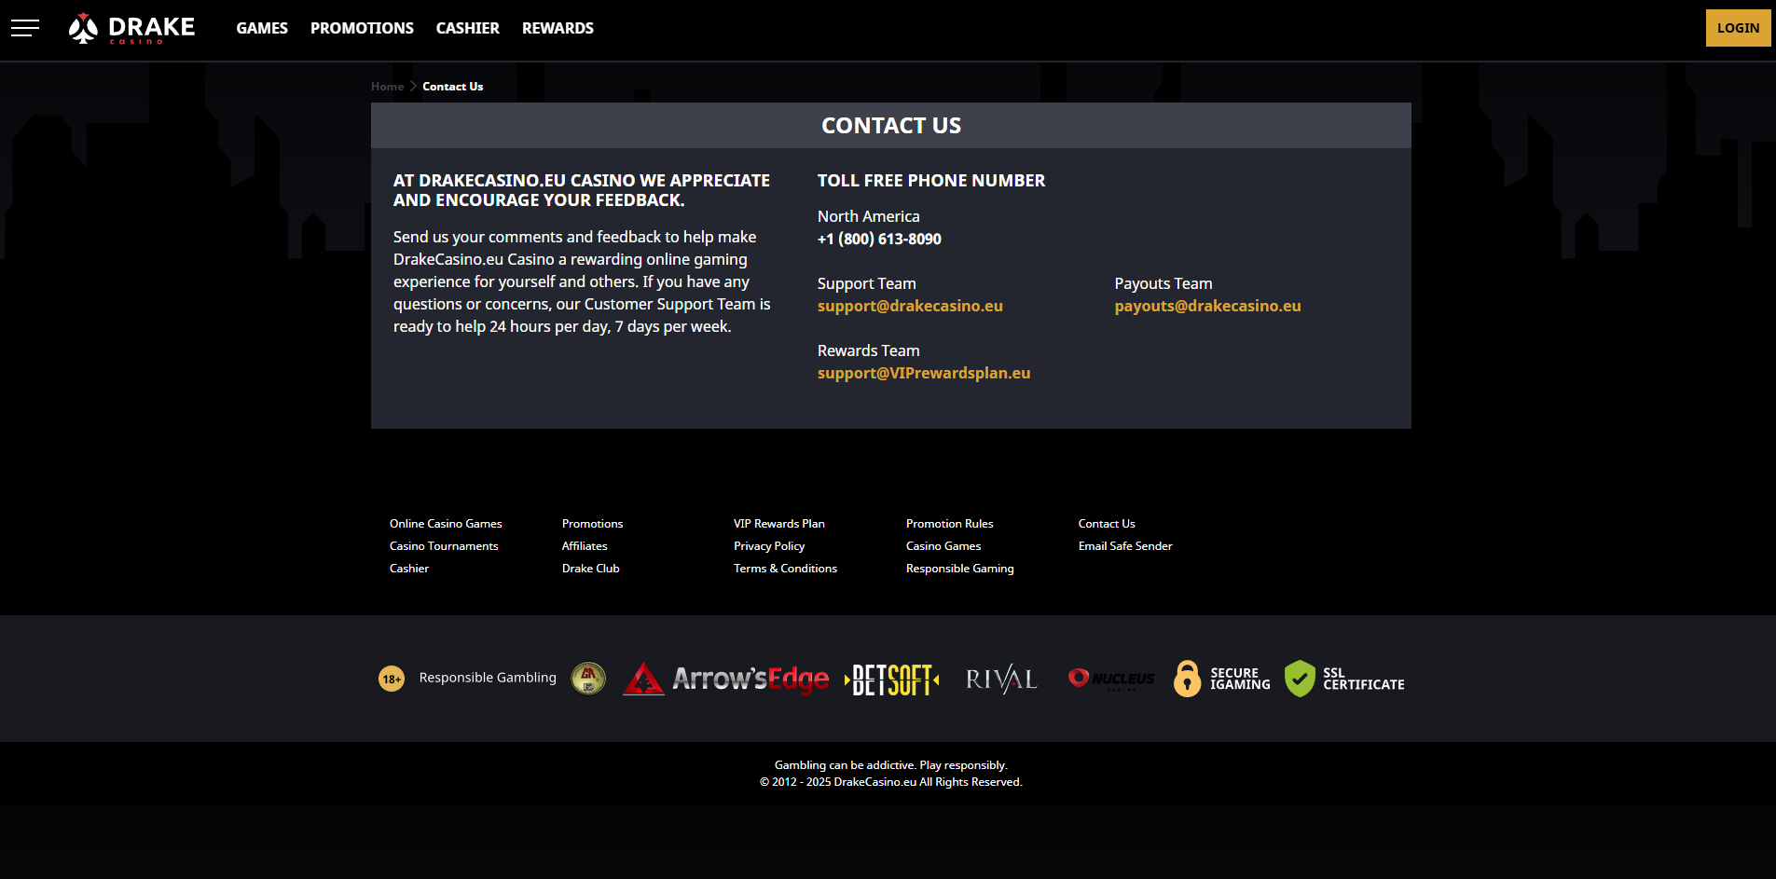Open Casino Tournaments footer link
This screenshot has width=1776, height=879.
coord(444,546)
